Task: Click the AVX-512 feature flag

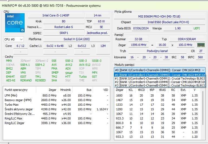Action: (x=84, y=65)
